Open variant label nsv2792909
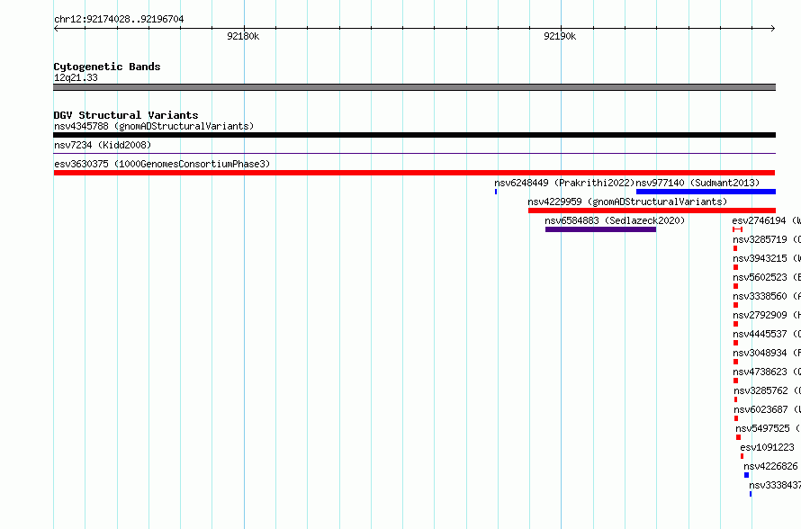The width and height of the screenshot is (801, 529). 760,315
